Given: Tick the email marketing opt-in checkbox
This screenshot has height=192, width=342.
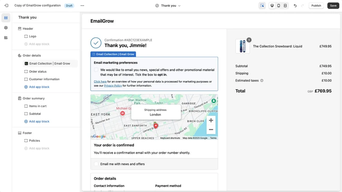Looking at the screenshot, I should (x=96, y=70).
